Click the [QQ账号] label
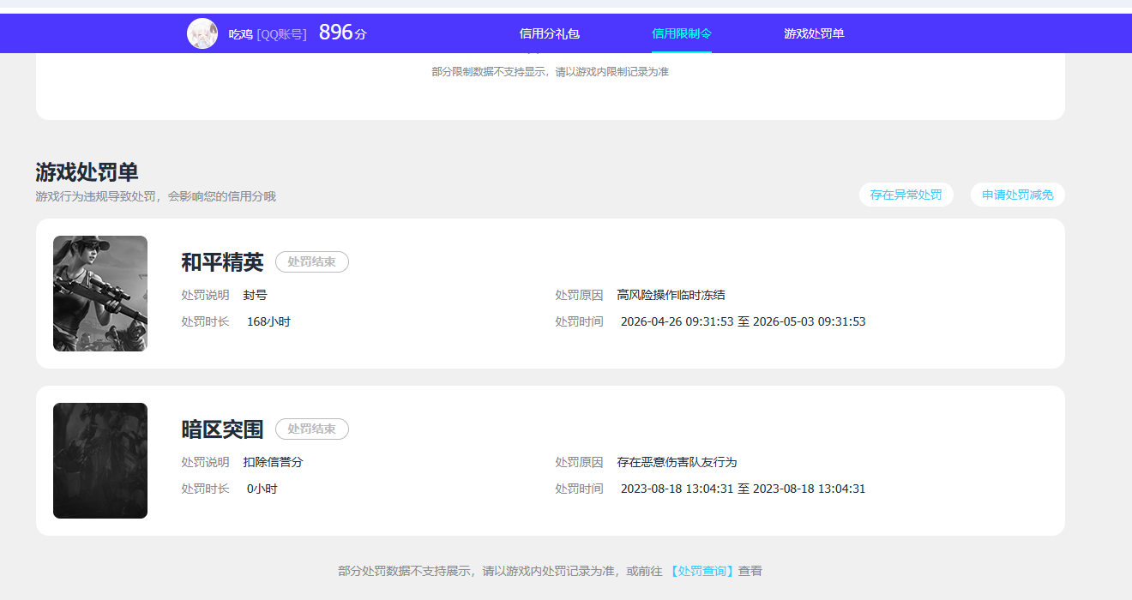 pos(281,34)
